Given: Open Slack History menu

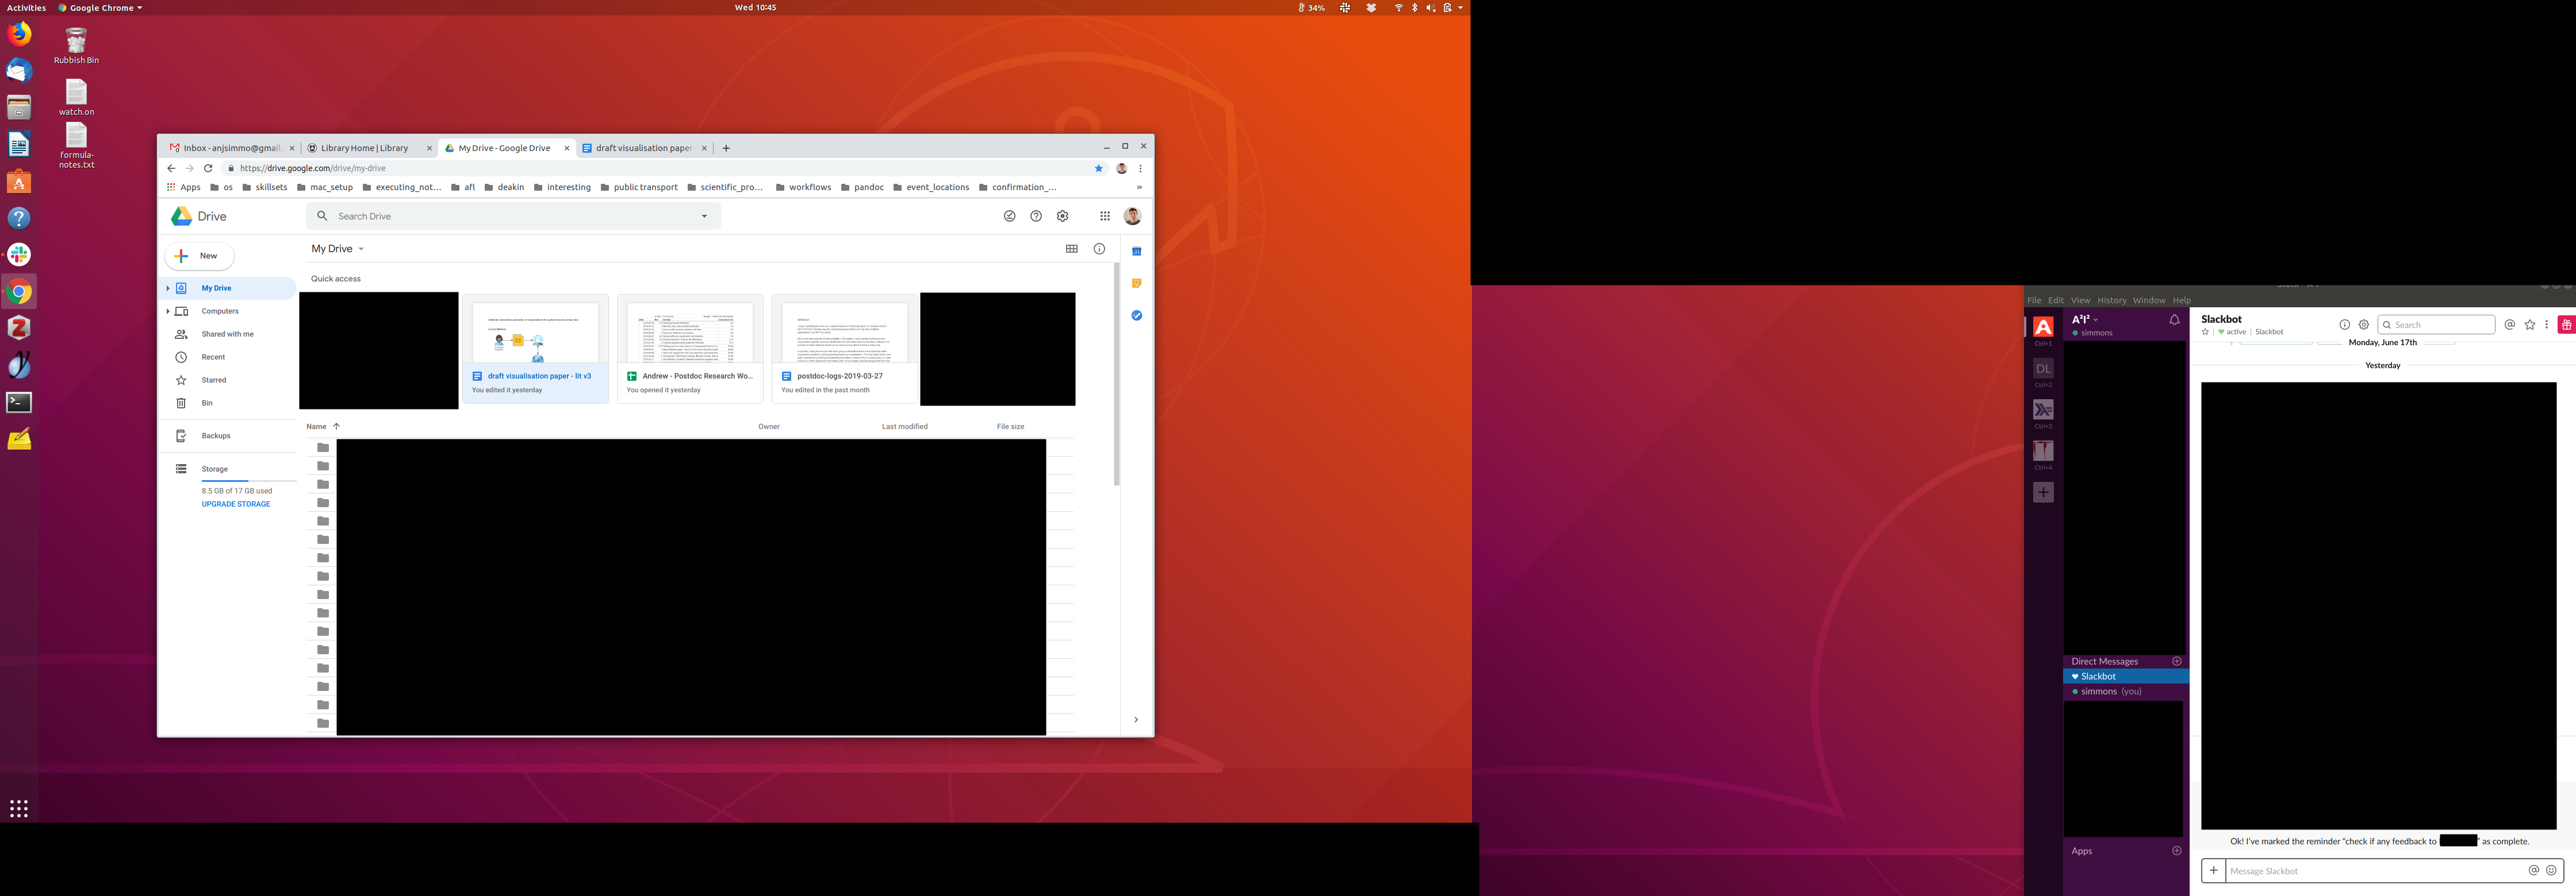Looking at the screenshot, I should pos(2111,300).
